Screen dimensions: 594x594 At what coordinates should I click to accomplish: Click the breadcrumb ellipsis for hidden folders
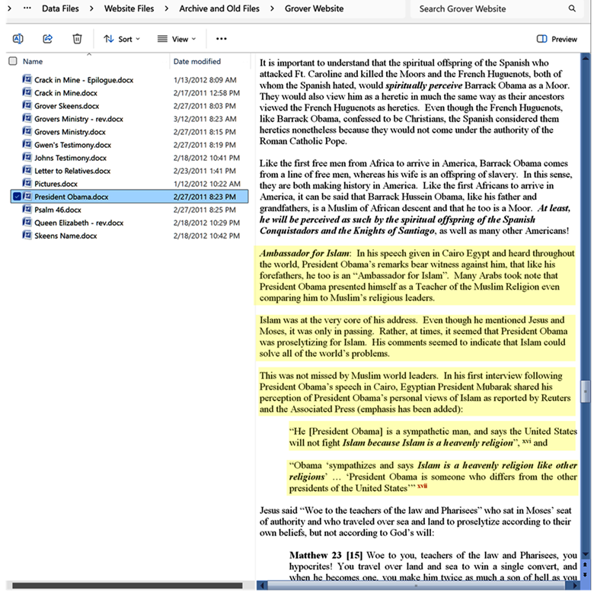point(27,8)
